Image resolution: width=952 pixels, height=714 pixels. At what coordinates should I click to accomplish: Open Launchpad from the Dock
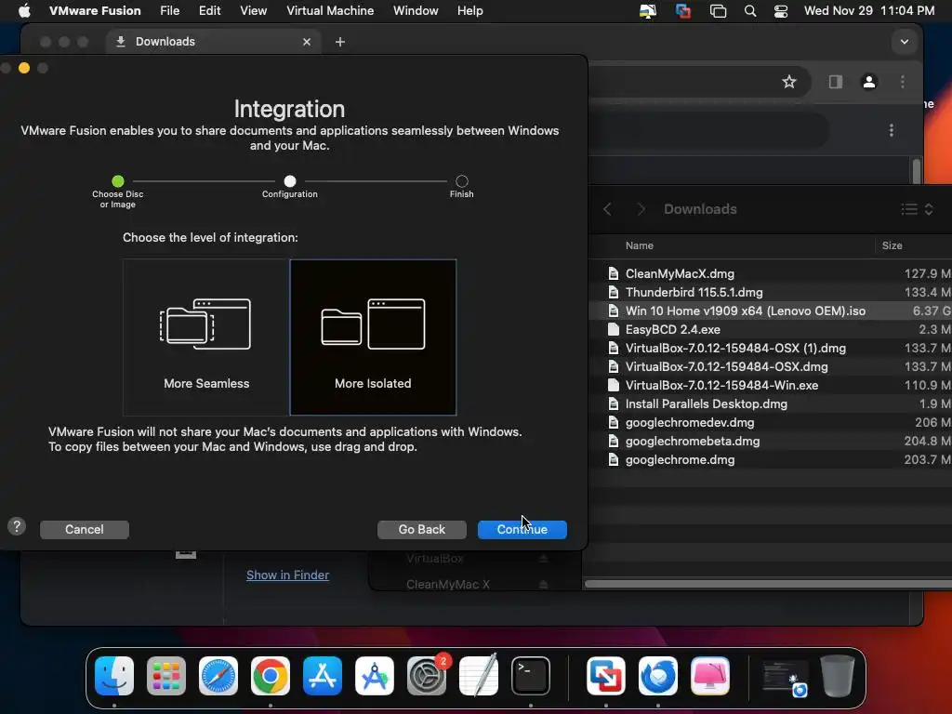pos(166,676)
